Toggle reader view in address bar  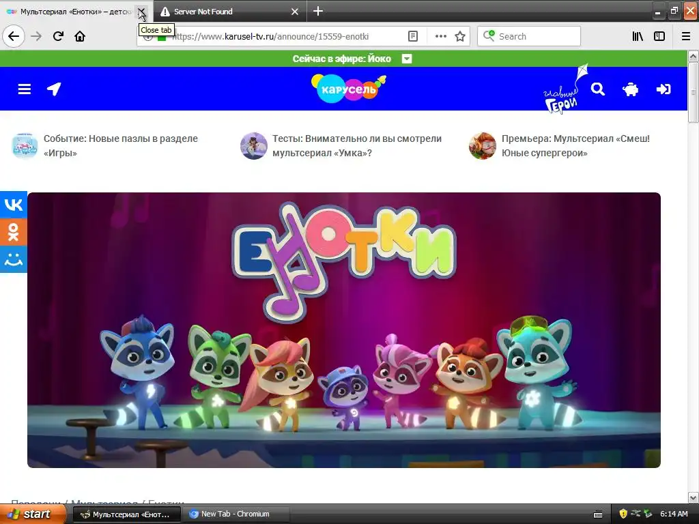pos(413,36)
